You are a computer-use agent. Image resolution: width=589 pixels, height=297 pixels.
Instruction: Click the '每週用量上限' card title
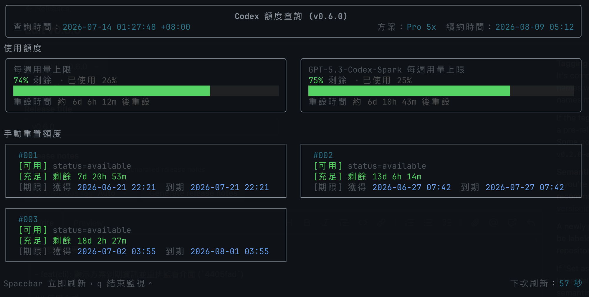(x=42, y=70)
